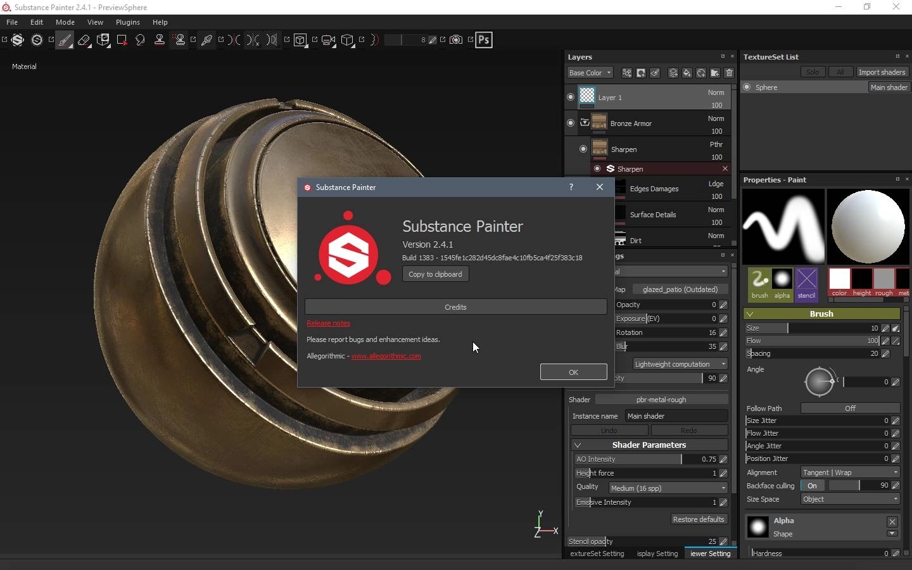Open the Edit menu
Viewport: 912px width, 570px height.
[37, 22]
